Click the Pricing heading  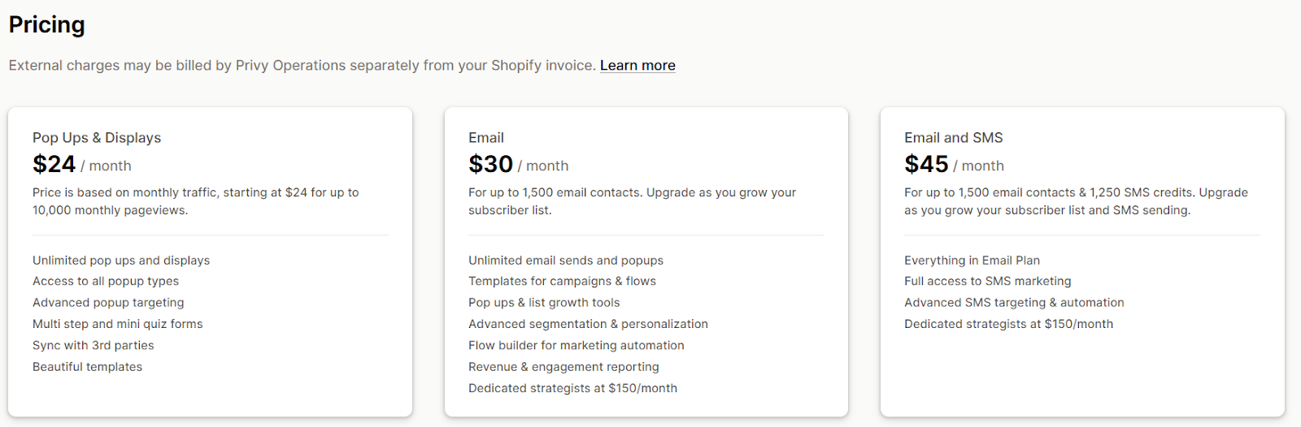pyautogui.click(x=47, y=25)
